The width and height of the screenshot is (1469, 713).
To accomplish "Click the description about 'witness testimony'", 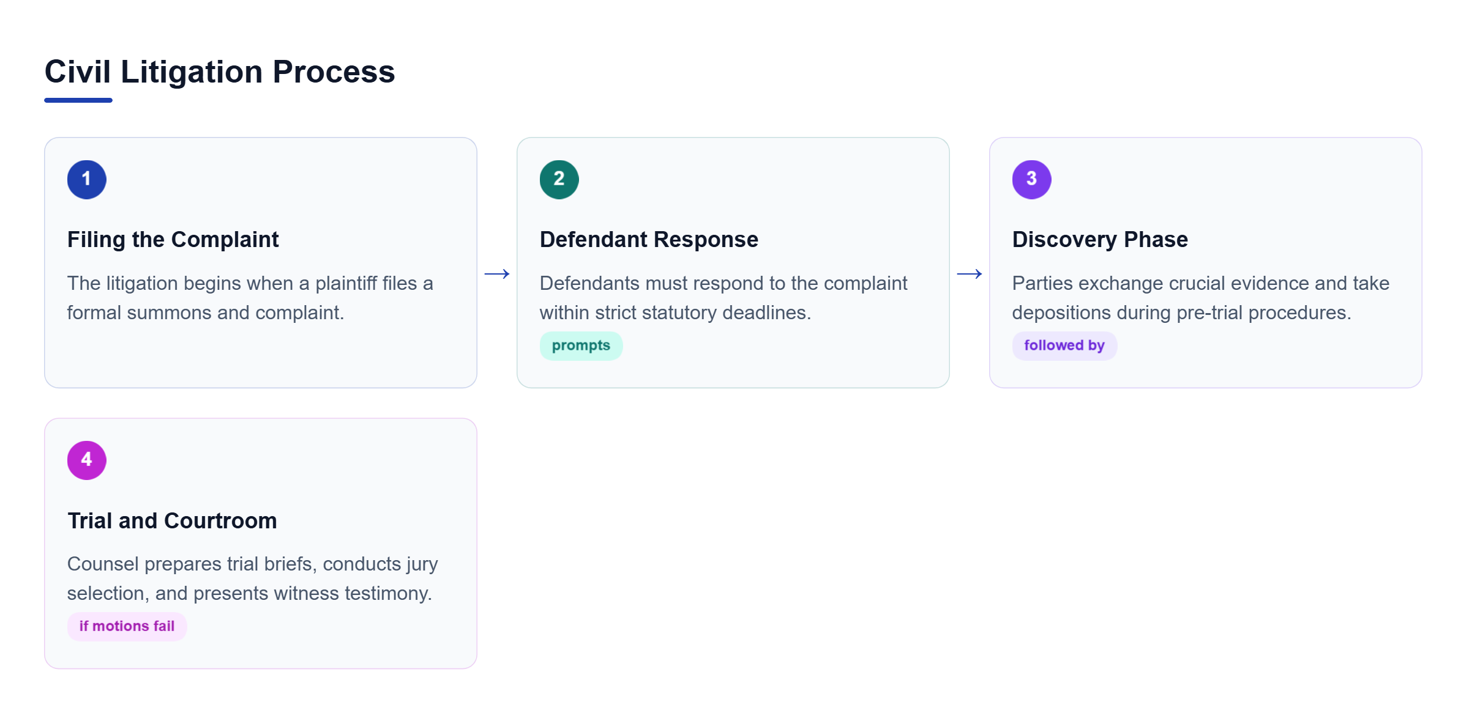I will (x=253, y=578).
